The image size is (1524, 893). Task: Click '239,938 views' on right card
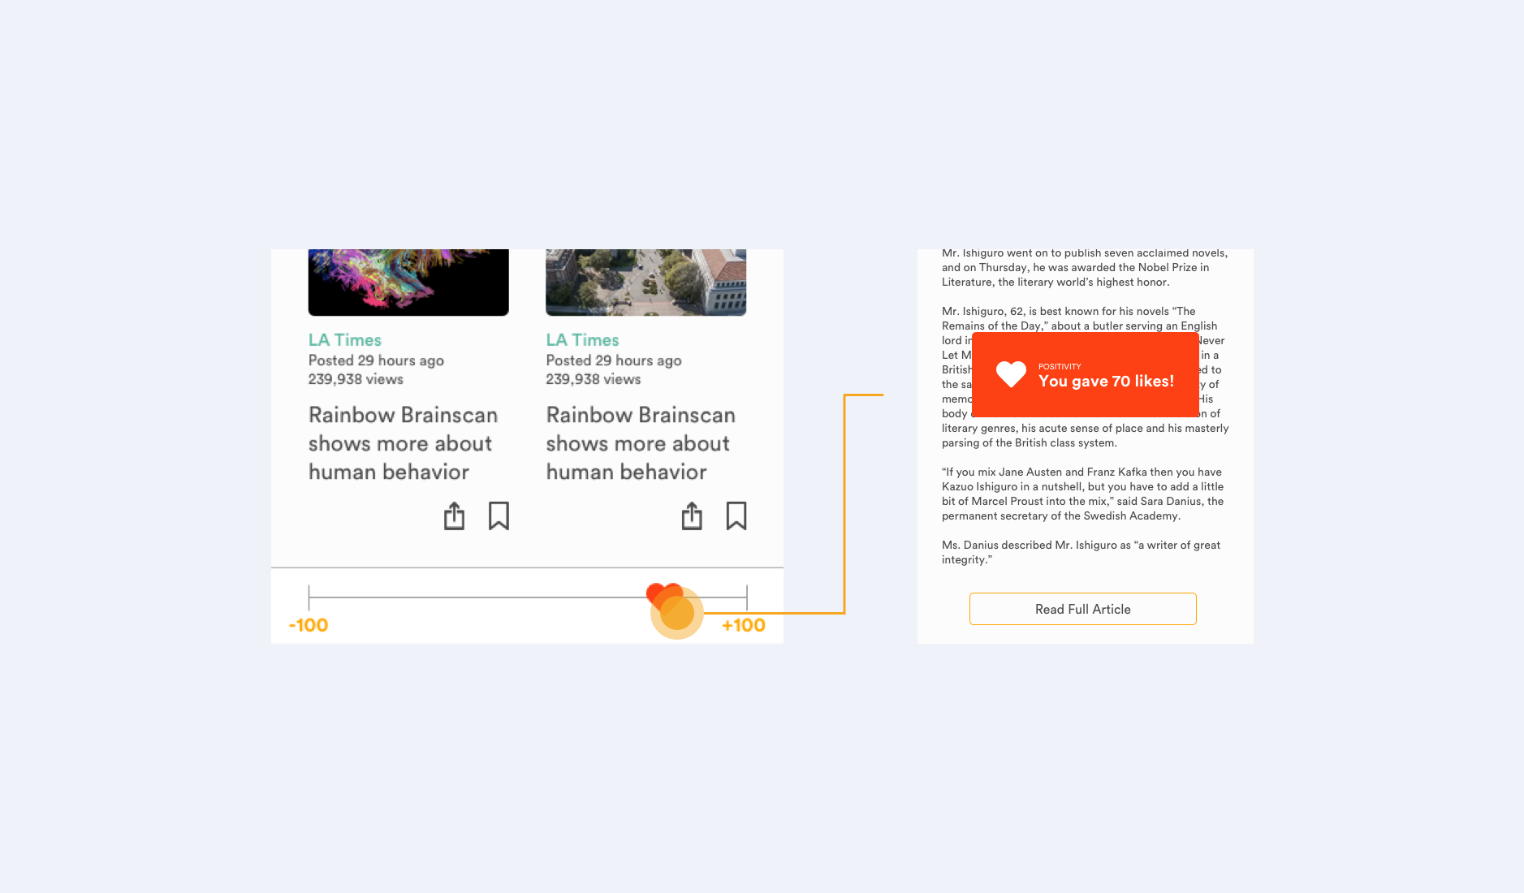point(594,379)
